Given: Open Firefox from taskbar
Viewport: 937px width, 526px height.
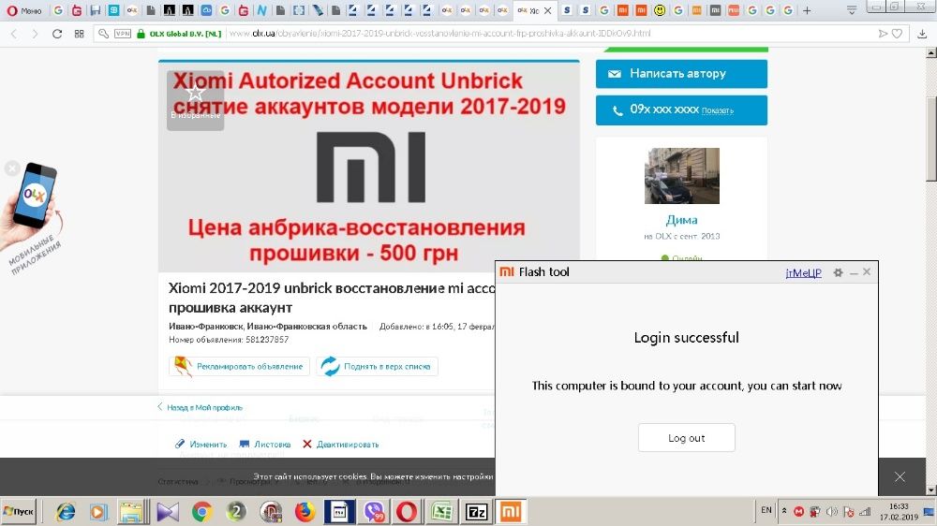Looking at the screenshot, I should [305, 512].
